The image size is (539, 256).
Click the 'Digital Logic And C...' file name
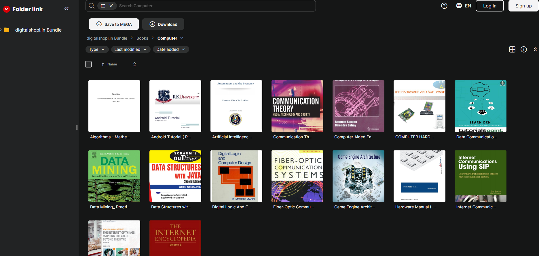[232, 207]
